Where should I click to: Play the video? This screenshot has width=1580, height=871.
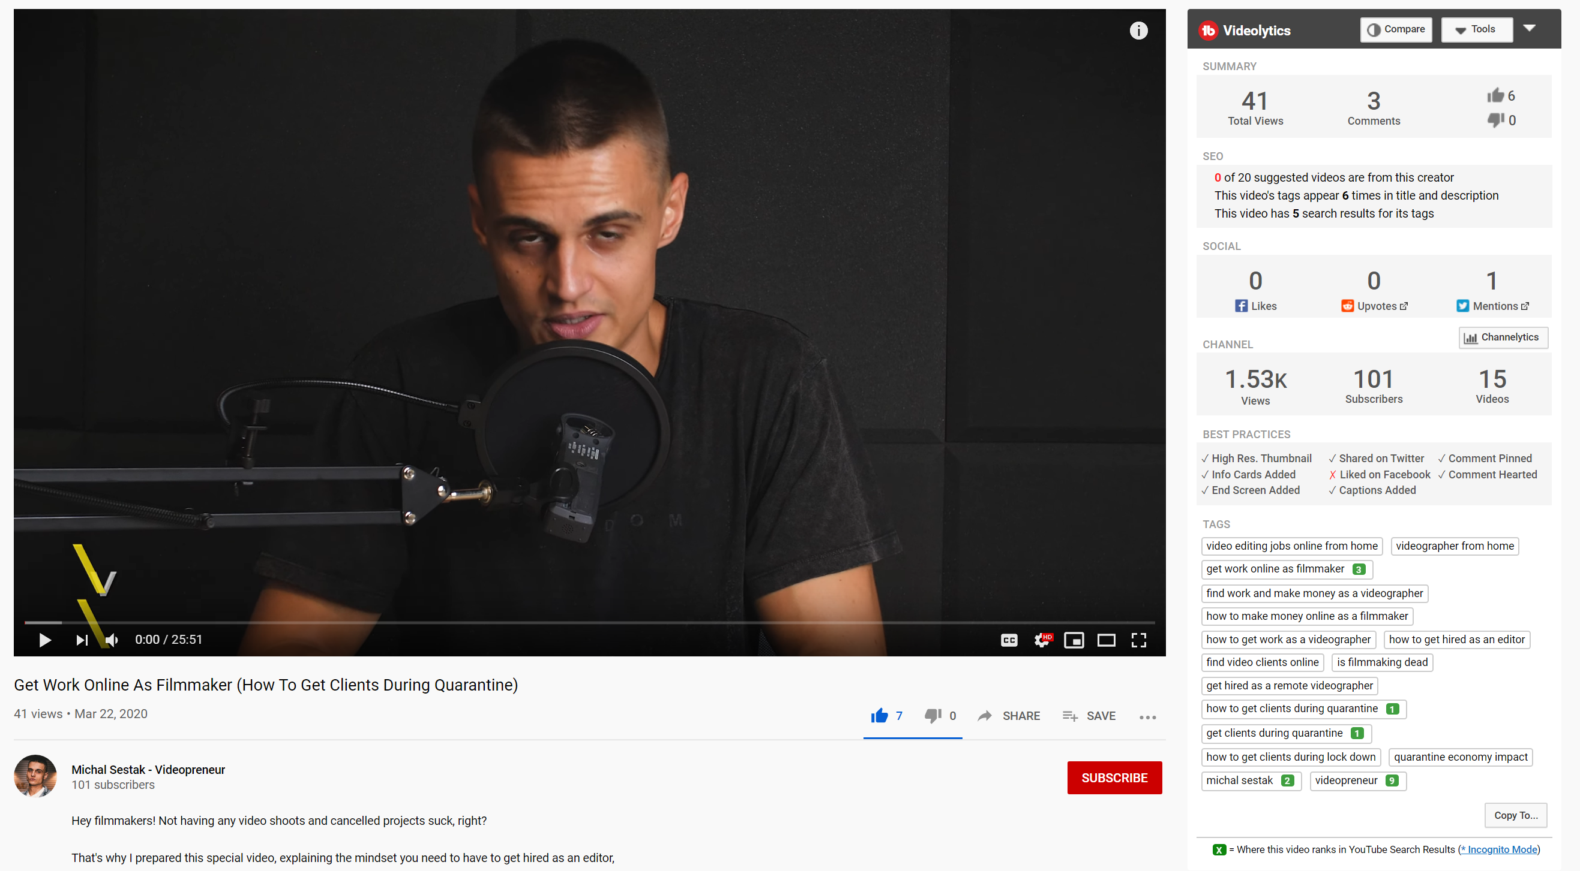(x=45, y=640)
